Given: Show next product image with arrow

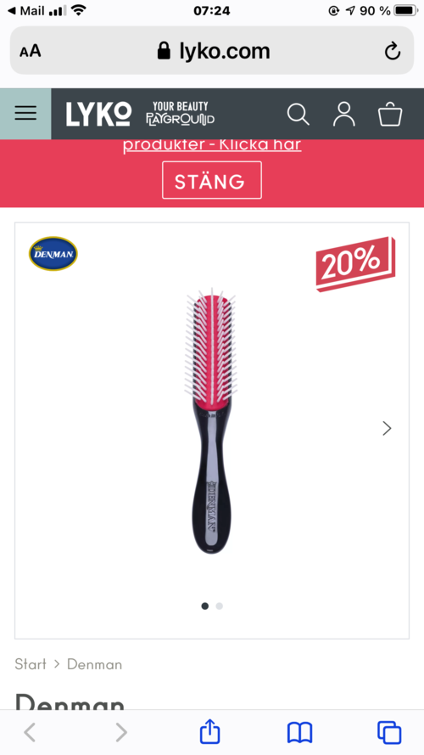Looking at the screenshot, I should (x=387, y=428).
